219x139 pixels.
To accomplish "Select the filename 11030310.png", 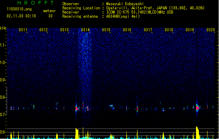I will [x=19, y=9].
